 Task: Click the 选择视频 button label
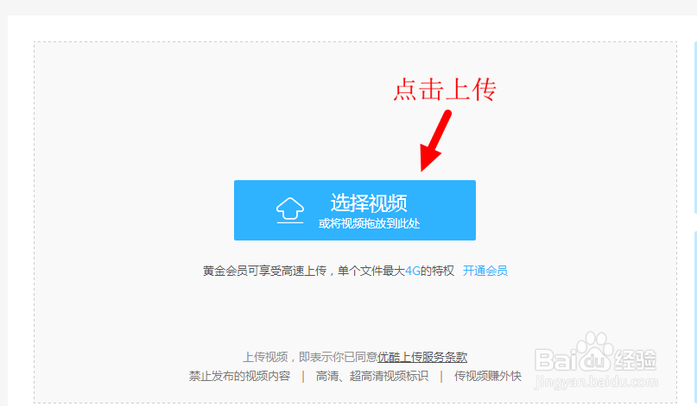point(369,203)
